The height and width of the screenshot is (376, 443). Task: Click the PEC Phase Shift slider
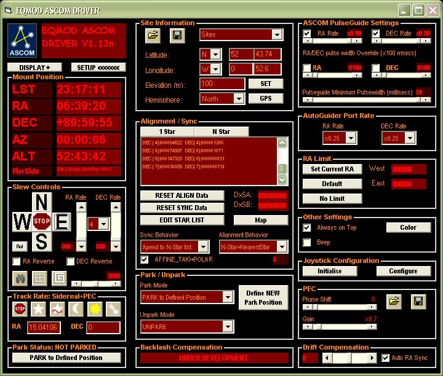[x=339, y=307]
